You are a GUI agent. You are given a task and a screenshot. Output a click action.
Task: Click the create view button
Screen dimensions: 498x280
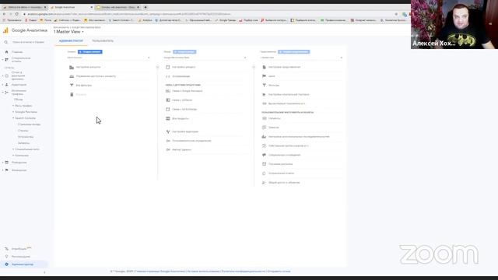point(294,52)
